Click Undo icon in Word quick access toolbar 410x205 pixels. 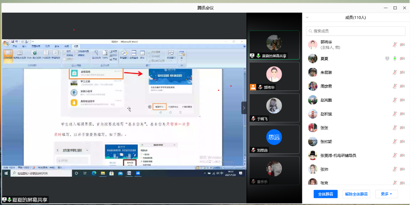tap(16, 41)
